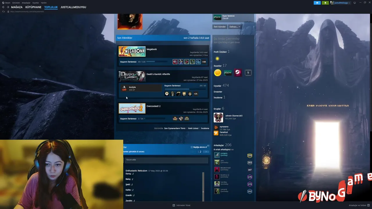Open the Yardım menu
Viewport: 372px width, 209px height.
pos(44,3)
